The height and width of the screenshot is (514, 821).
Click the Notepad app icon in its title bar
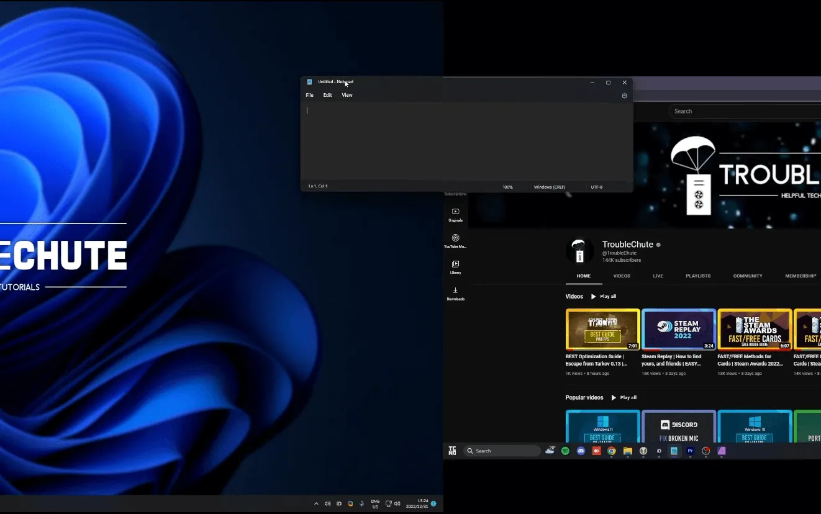click(x=309, y=82)
